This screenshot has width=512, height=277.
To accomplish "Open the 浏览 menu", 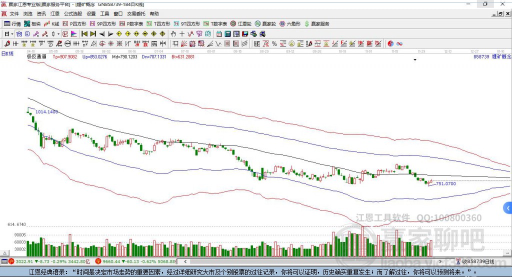I will pyautogui.click(x=28, y=13).
